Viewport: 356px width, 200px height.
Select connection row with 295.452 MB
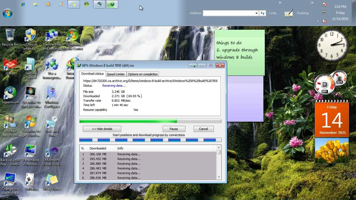[x=148, y=159]
